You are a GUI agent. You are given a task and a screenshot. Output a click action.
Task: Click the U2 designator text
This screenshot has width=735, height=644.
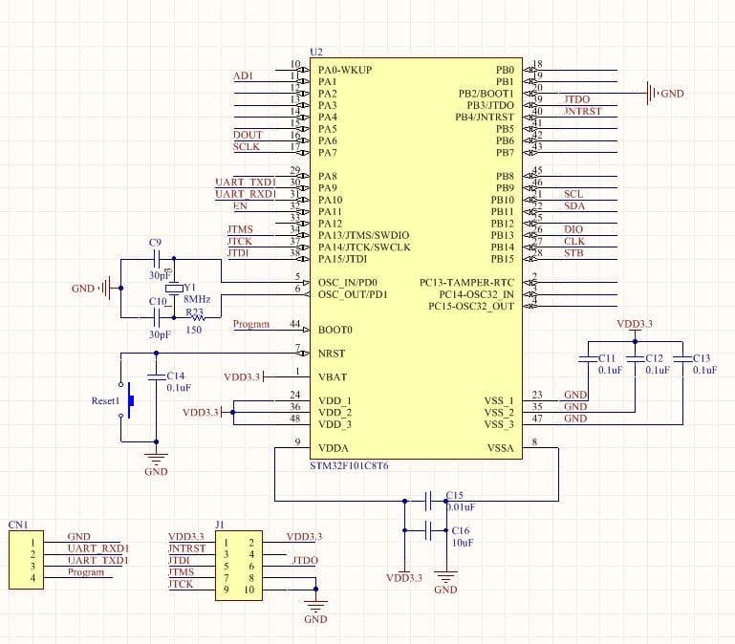pyautogui.click(x=316, y=52)
